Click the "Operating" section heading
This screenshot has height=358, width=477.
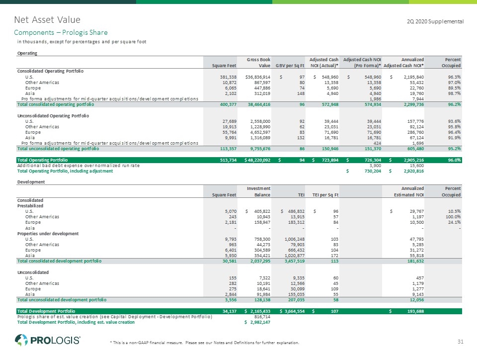coord(27,53)
